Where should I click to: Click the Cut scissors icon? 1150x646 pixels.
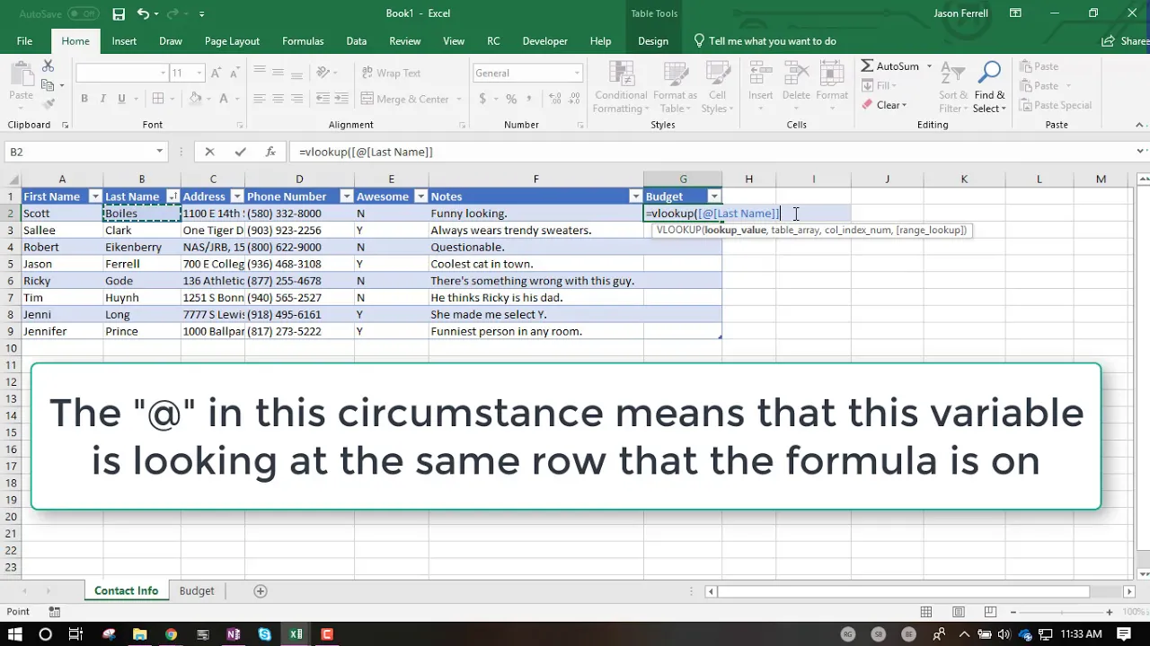48,66
